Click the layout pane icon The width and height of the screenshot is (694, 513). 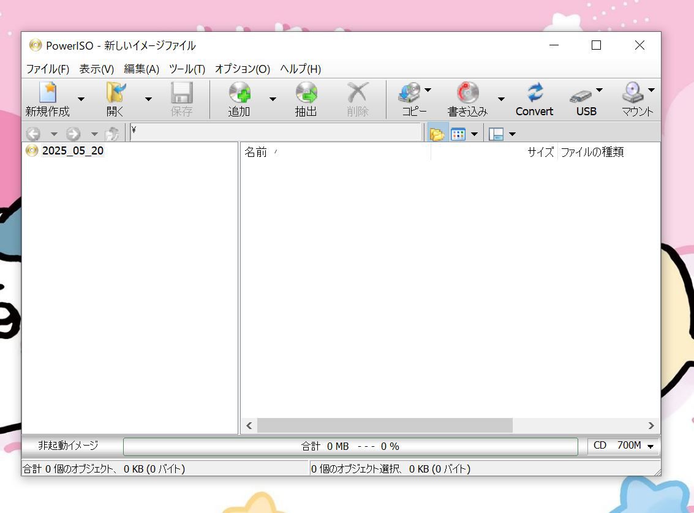pyautogui.click(x=496, y=134)
